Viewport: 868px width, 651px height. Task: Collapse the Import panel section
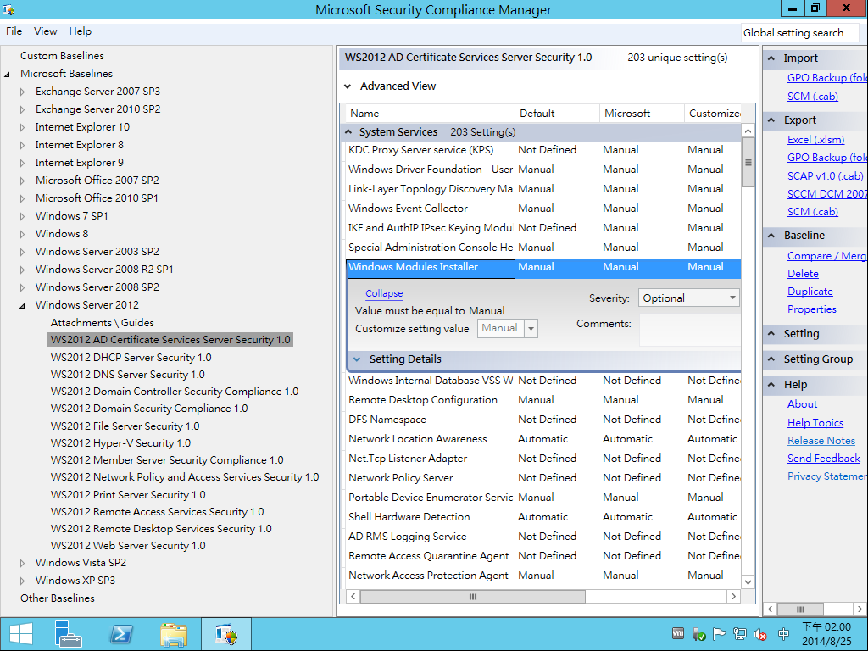click(x=771, y=58)
